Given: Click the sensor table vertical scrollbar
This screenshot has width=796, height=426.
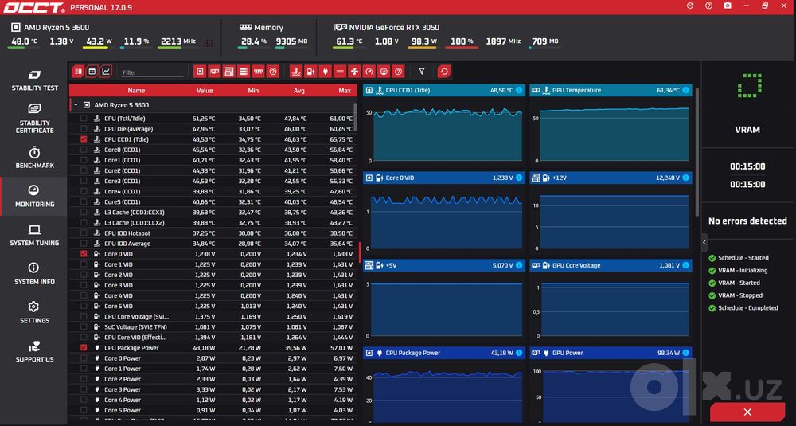Looking at the screenshot, I should pyautogui.click(x=355, y=115).
